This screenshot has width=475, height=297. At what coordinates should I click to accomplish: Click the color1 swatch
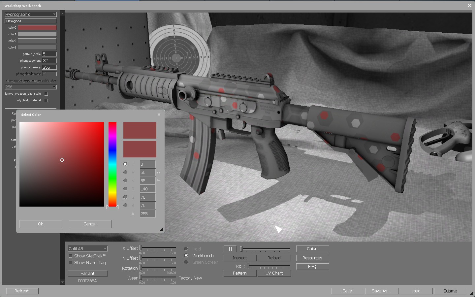pyautogui.click(x=37, y=34)
